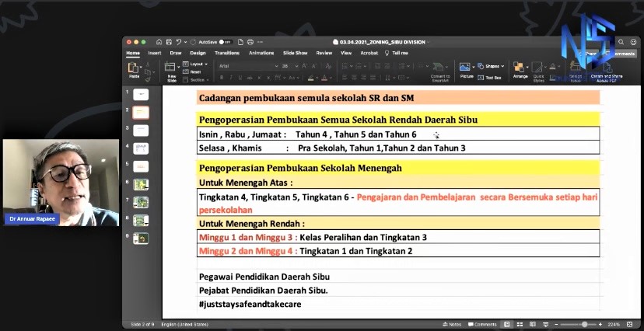644x331 pixels.
Task: Select slide 4 thumbnail
Action: tap(141, 148)
